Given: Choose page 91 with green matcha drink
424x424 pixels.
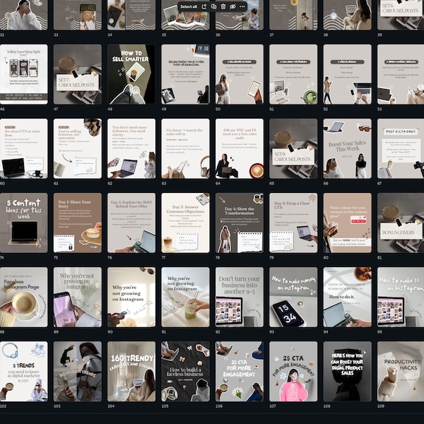Looking at the screenshot, I should [x=185, y=298].
